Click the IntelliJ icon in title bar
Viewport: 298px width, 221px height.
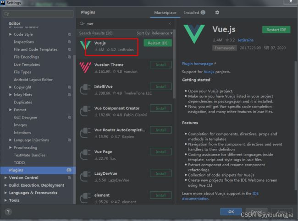click(3, 3)
